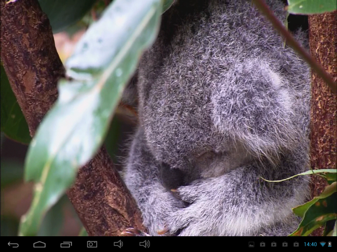Open Play Store notification beside the picture icon
The width and height of the screenshot is (337, 252).
tap(262, 244)
